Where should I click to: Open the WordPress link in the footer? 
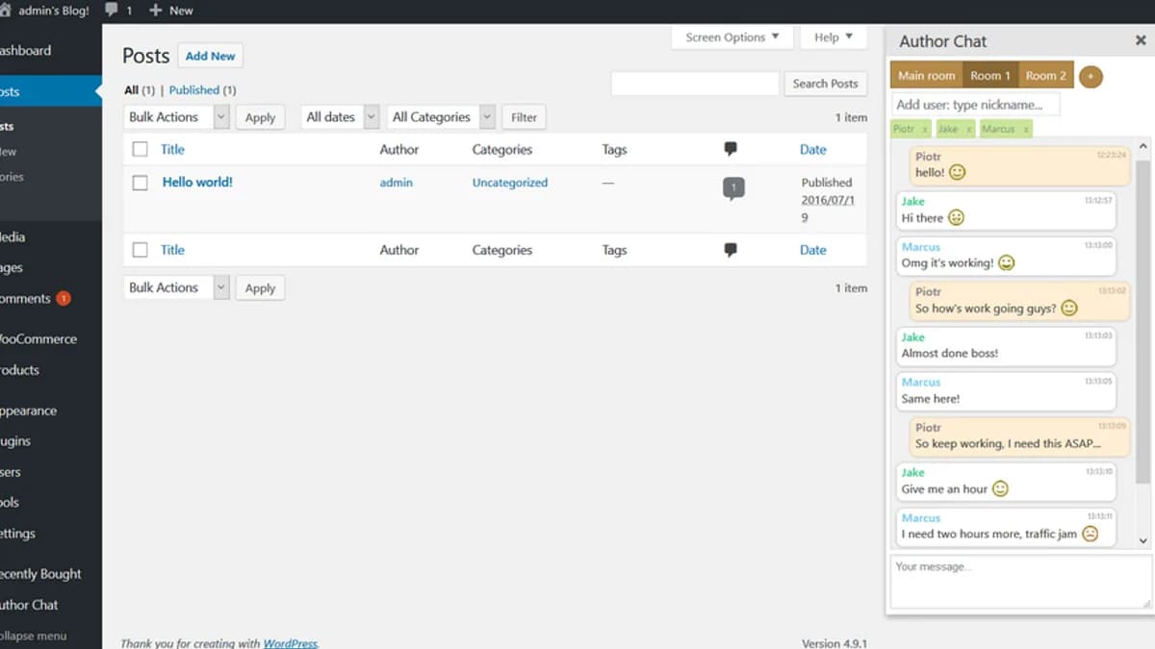[290, 643]
